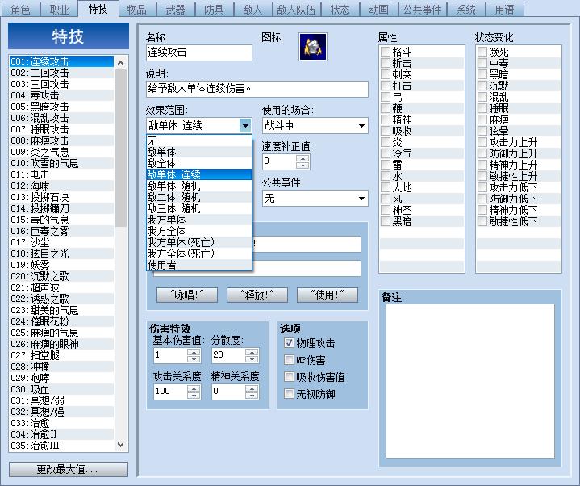Switch to the 系统 tab
The width and height of the screenshot is (580, 486).
tap(465, 10)
